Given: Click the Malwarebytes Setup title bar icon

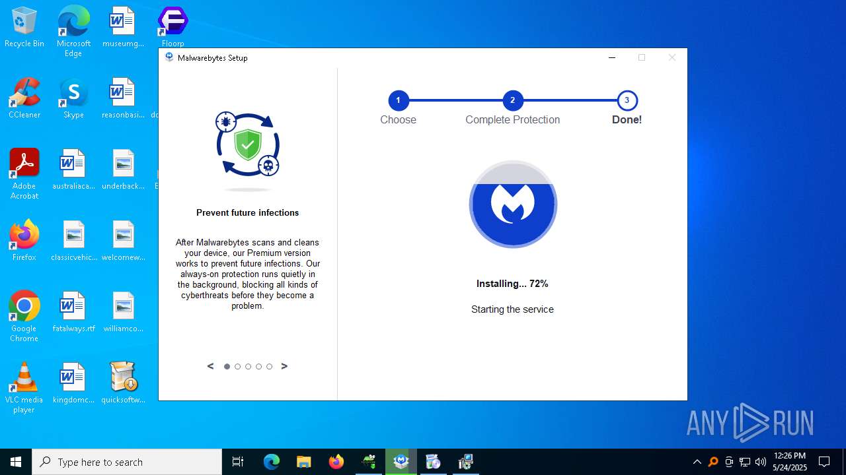Looking at the screenshot, I should tap(169, 57).
